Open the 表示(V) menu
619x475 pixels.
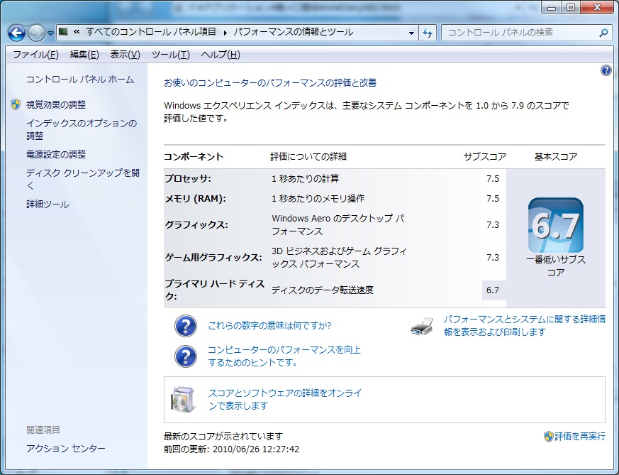coord(125,55)
